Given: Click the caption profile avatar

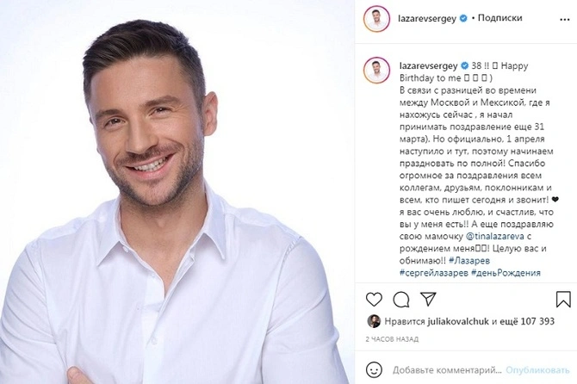Looking at the screenshot, I should 376,70.
